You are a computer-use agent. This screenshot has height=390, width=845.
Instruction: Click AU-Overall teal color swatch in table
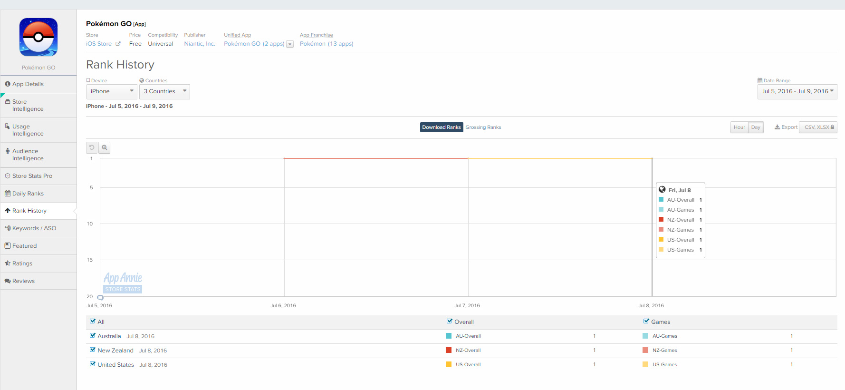coord(449,336)
